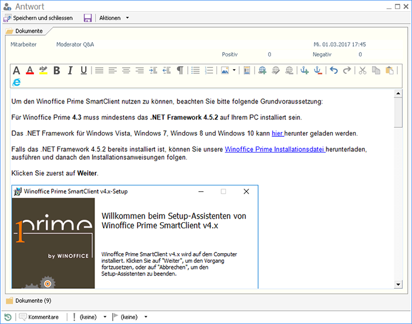
Task: Justify the paragraph text
Action: [99, 70]
